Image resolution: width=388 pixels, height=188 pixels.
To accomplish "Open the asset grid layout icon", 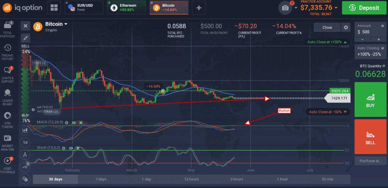I will point(54,8).
